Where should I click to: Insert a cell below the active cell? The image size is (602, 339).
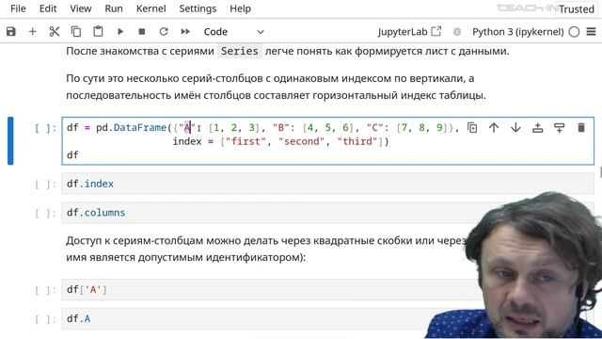[x=560, y=128]
